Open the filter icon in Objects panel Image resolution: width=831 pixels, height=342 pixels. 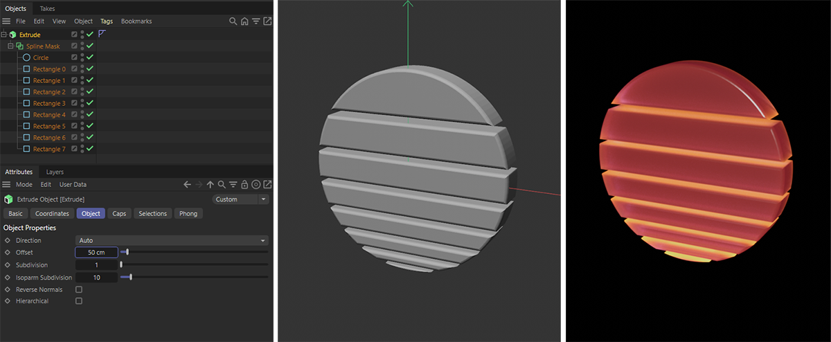[256, 21]
